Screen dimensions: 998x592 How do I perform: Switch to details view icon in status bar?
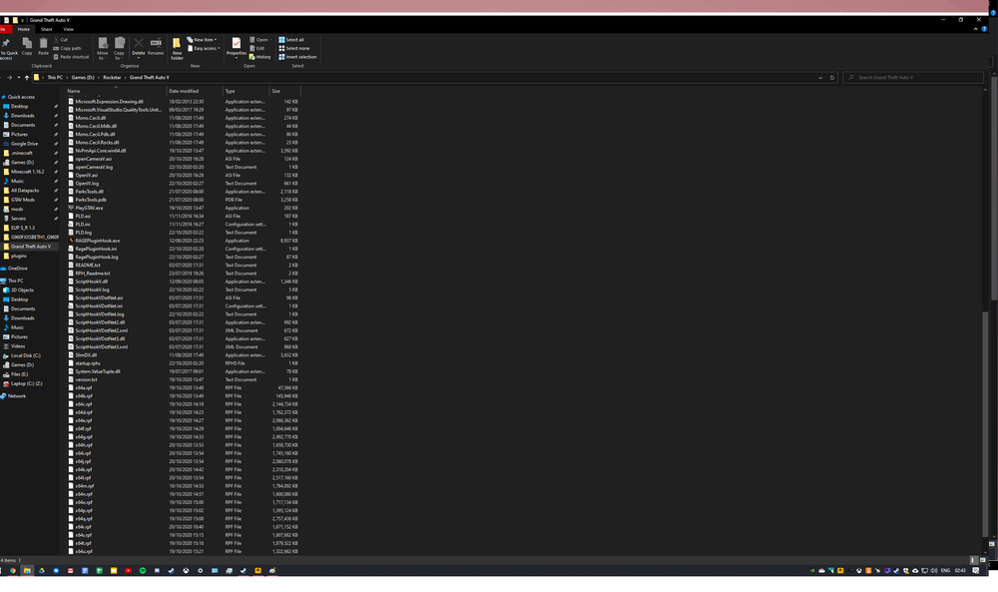coord(972,560)
